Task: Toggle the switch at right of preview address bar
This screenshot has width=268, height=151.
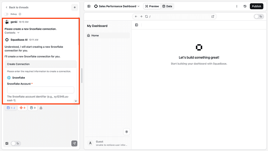Action: [259, 17]
